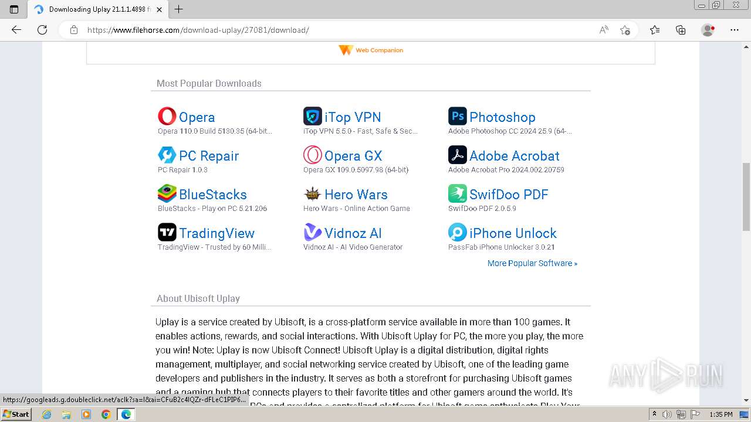
Task: Refresh the current page
Action: [x=42, y=30]
